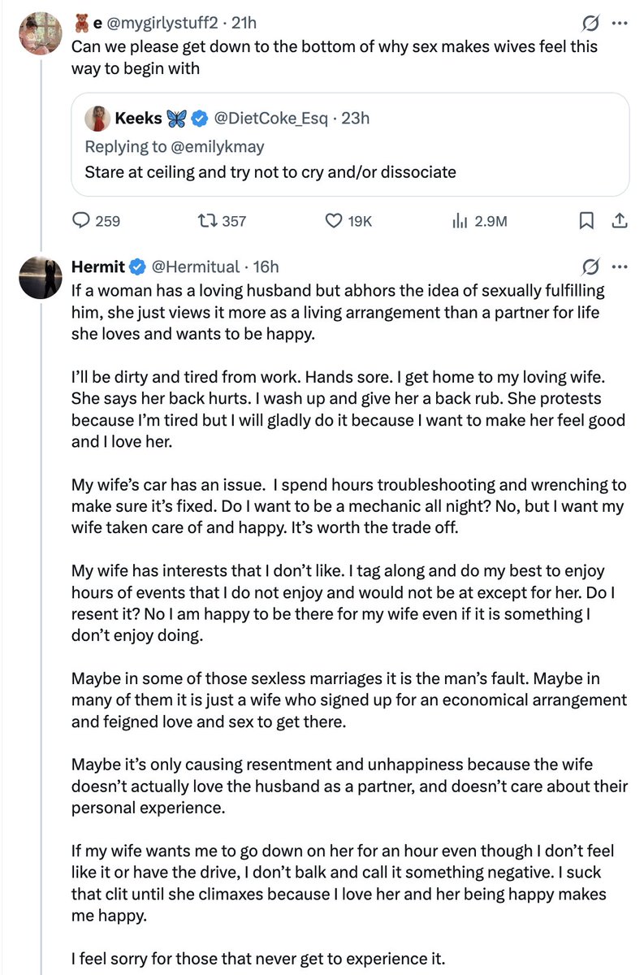Share the @mygirlystuff2 tweet
This screenshot has height=975, width=644.
(x=618, y=220)
